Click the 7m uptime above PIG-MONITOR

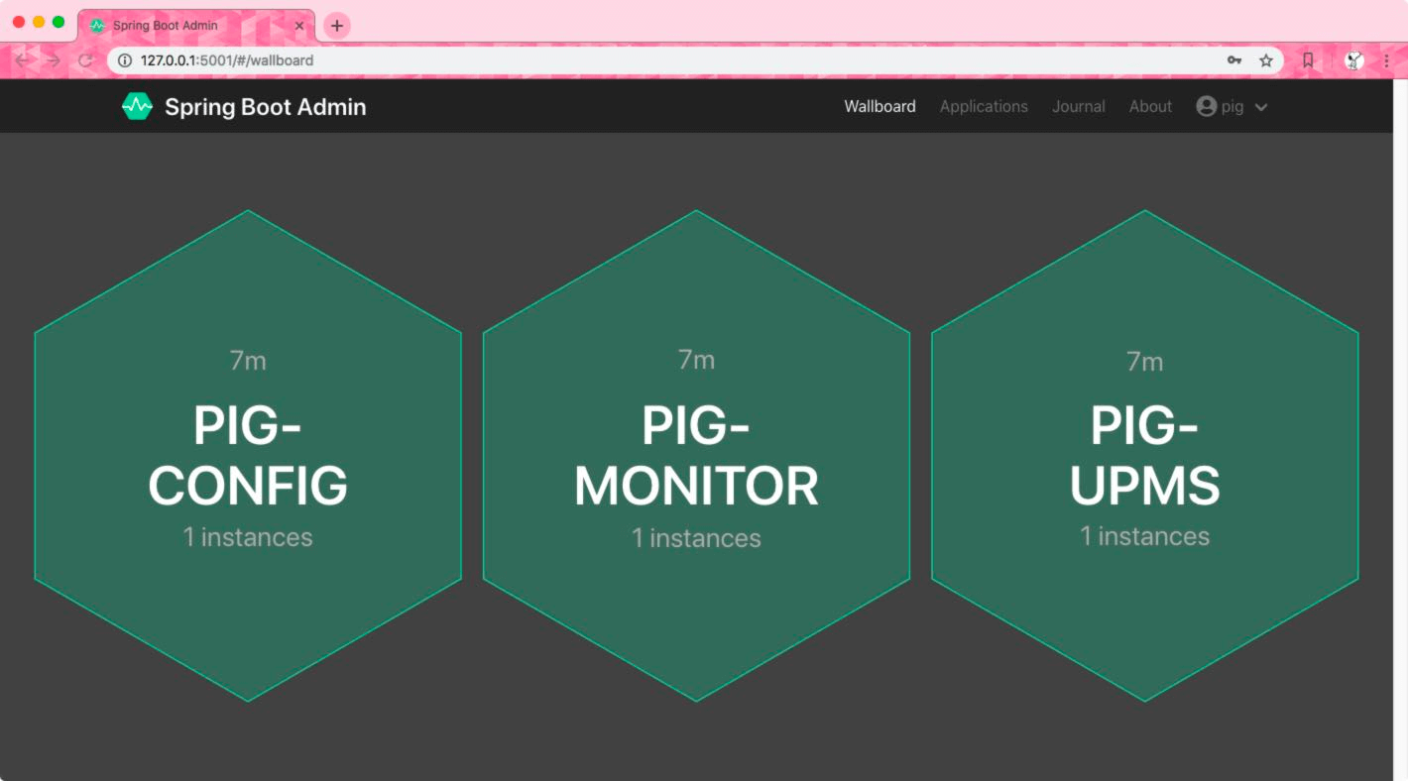point(696,360)
